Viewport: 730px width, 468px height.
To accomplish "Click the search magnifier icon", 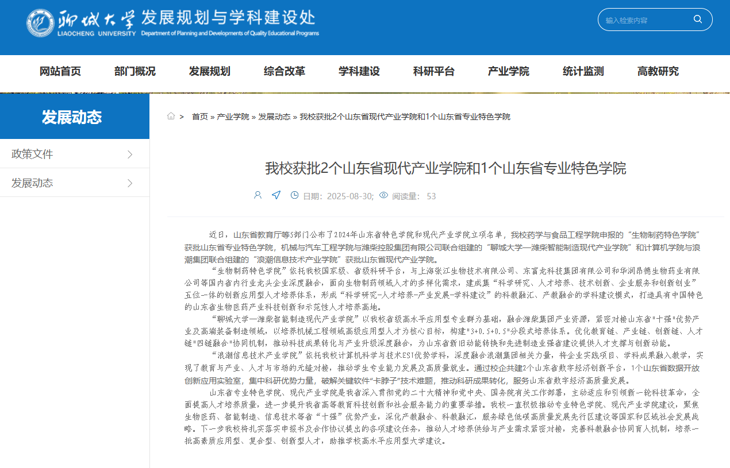I will 698,20.
